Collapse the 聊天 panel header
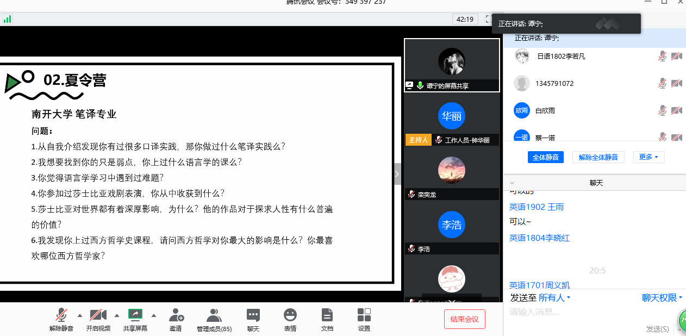Screen dimensions: 686x336 512,183
